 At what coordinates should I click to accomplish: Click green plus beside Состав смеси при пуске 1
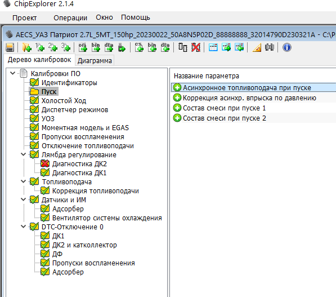pyautogui.click(x=177, y=108)
